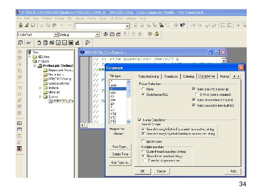Collapse the Proba1.pjt project node
Viewport: 262px width, 196px height.
[35, 66]
